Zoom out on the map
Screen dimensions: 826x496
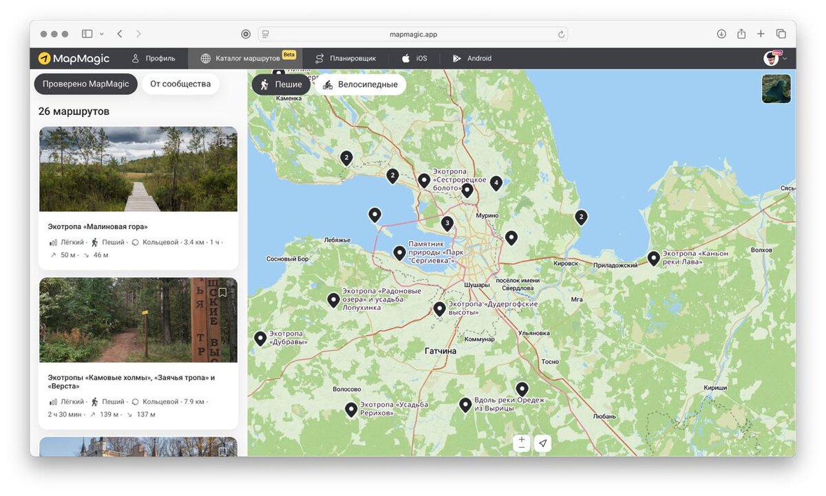(x=521, y=448)
